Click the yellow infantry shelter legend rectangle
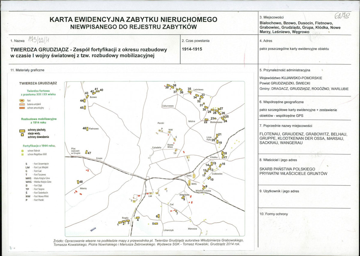 coord(22,131)
